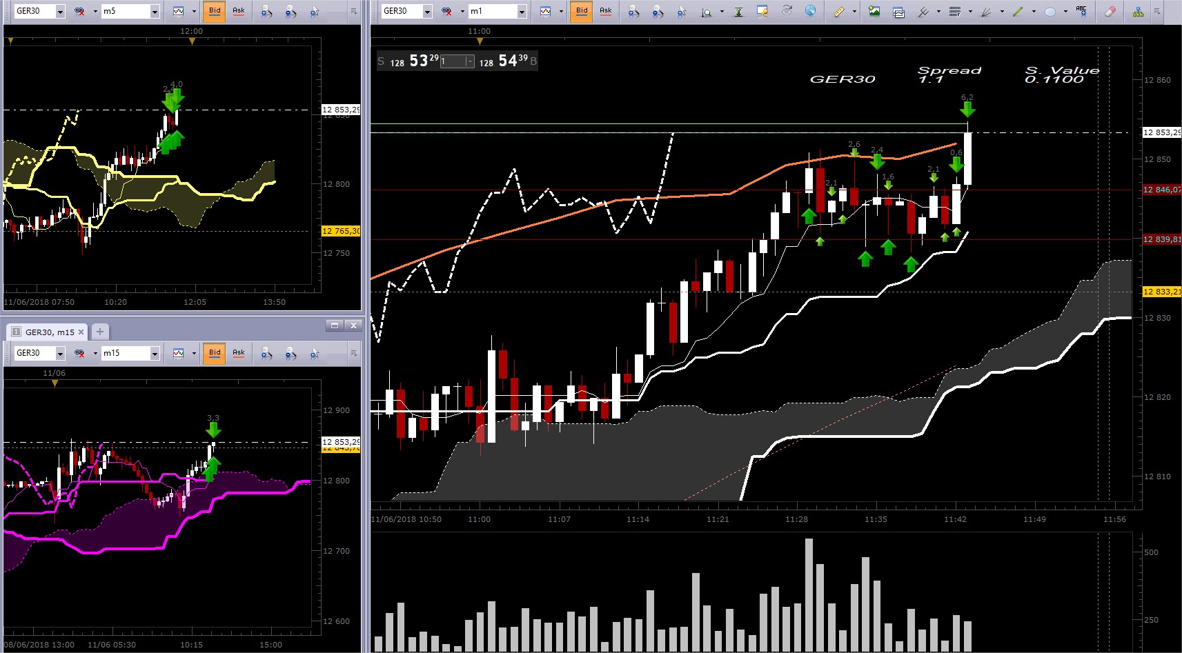Select the GER30, m15 tab
This screenshot has width=1182, height=653.
[x=48, y=332]
